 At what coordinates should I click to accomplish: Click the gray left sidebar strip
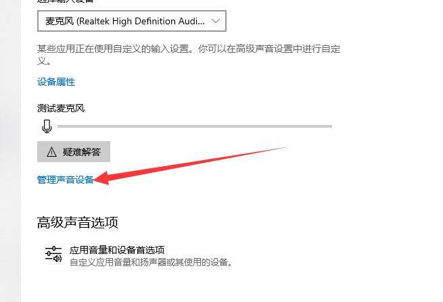point(10,151)
